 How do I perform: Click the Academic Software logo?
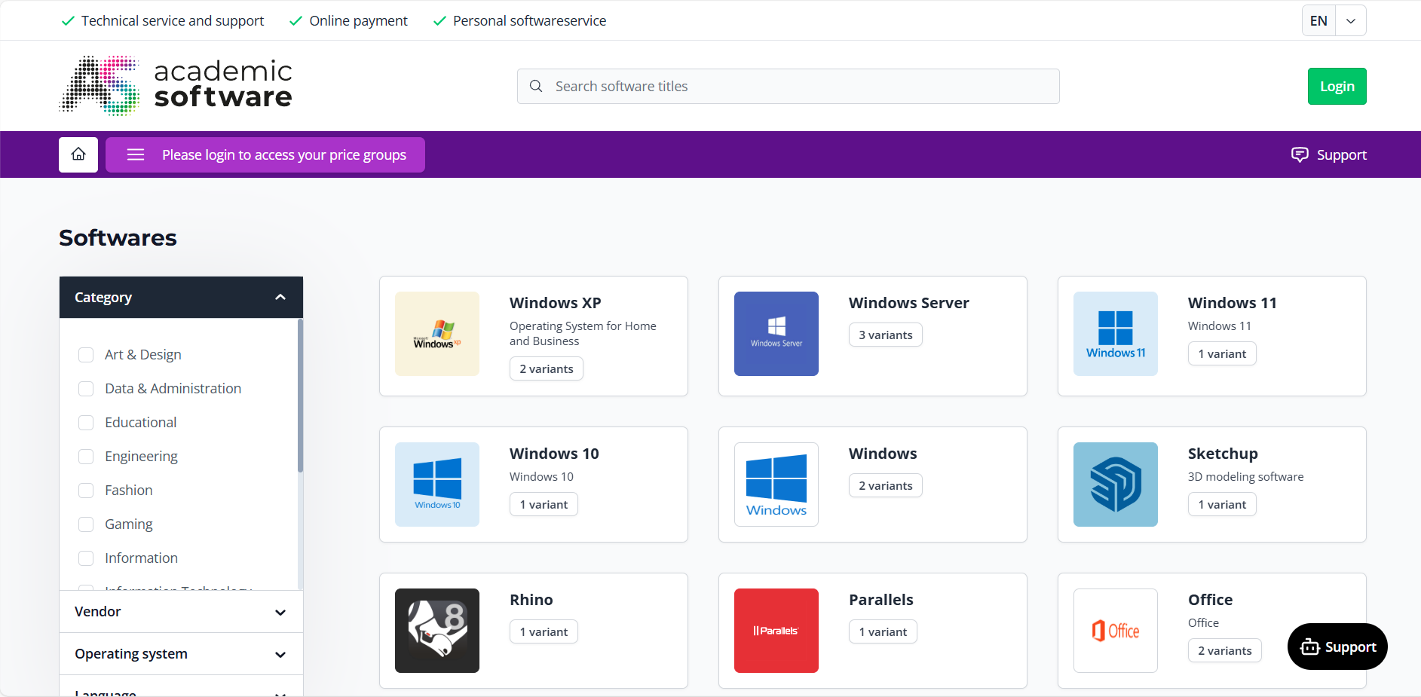(175, 84)
